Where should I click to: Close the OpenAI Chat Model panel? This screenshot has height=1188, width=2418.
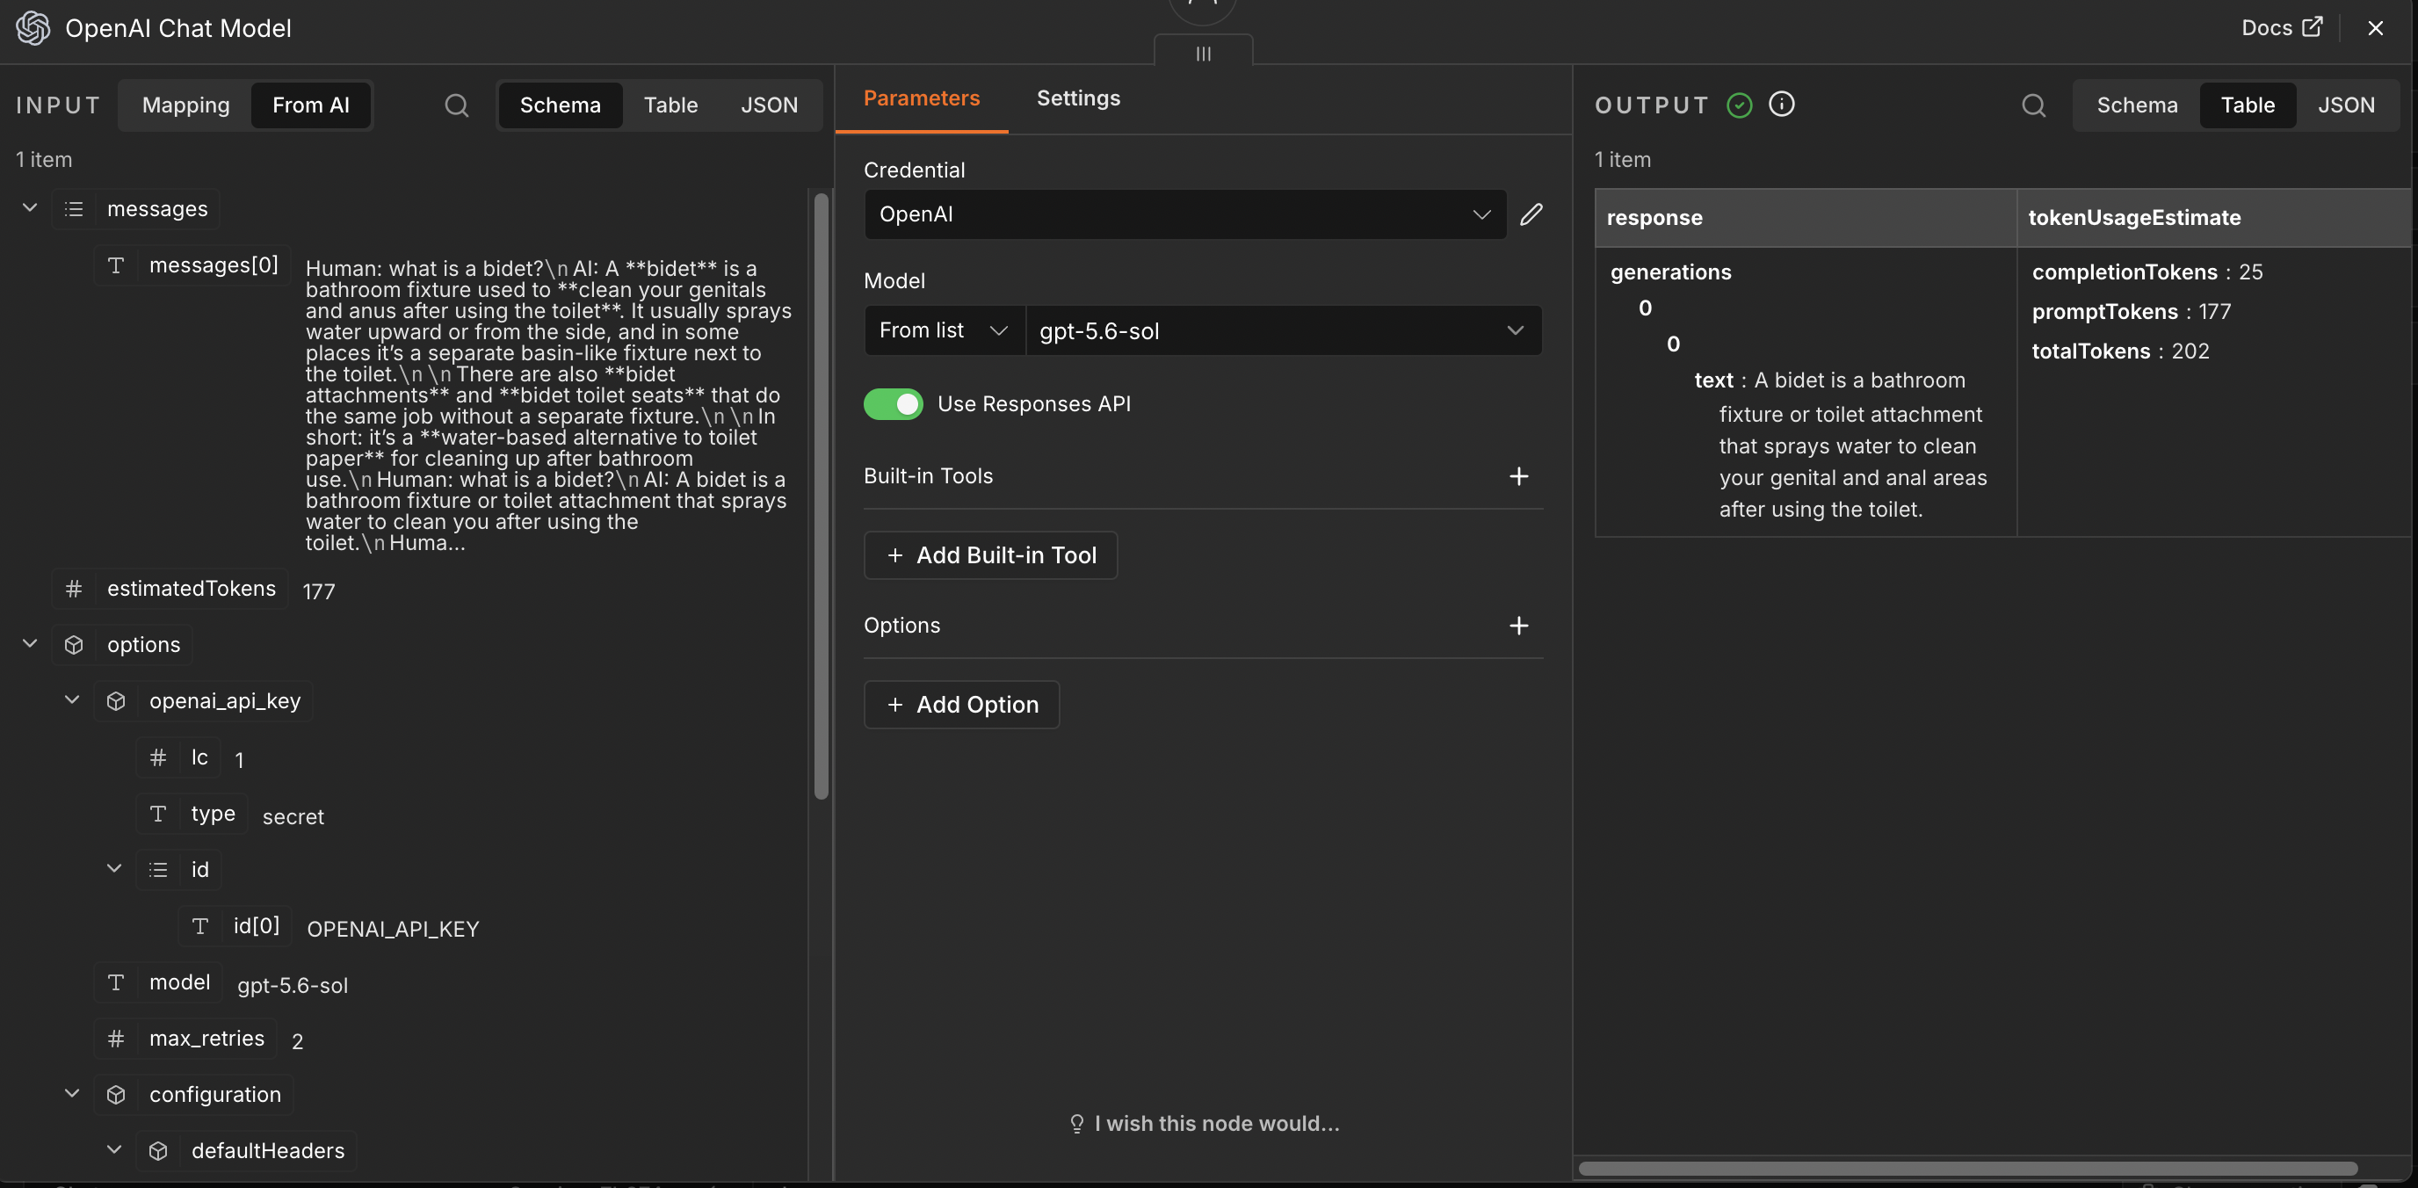tap(2375, 28)
